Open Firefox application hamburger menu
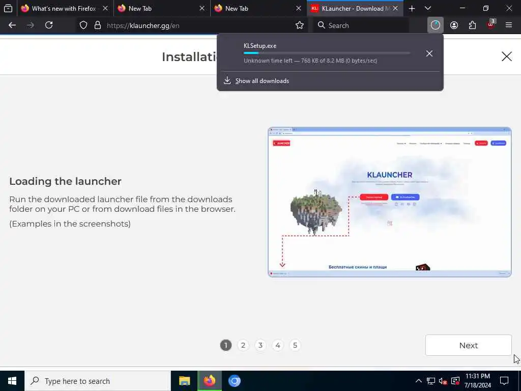This screenshot has width=521, height=391. [509, 25]
